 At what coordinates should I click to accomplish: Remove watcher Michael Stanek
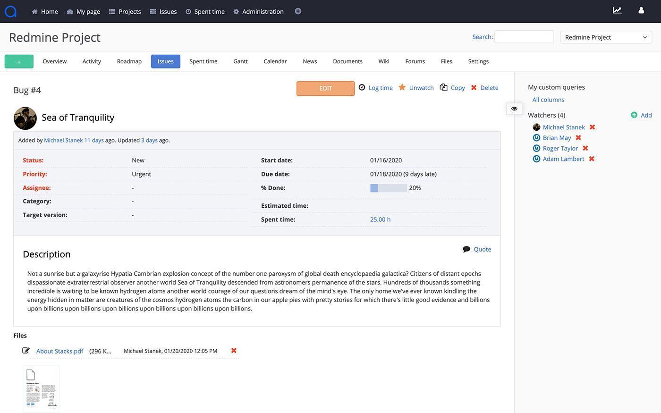[x=592, y=127]
